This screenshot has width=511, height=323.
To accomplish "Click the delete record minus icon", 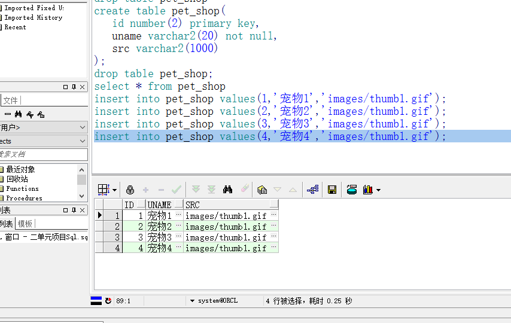I will (161, 190).
